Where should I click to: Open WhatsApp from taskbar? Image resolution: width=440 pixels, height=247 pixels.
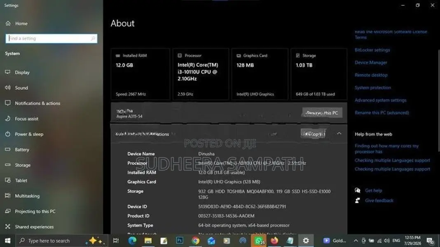coord(259,240)
